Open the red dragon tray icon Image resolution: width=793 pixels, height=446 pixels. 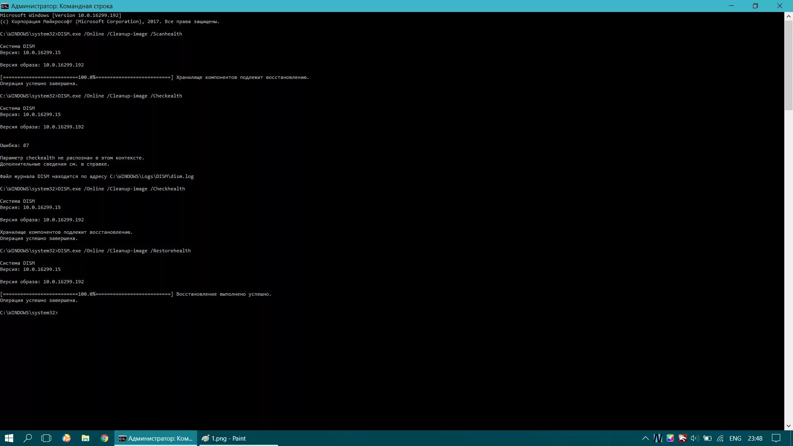pyautogui.click(x=682, y=438)
